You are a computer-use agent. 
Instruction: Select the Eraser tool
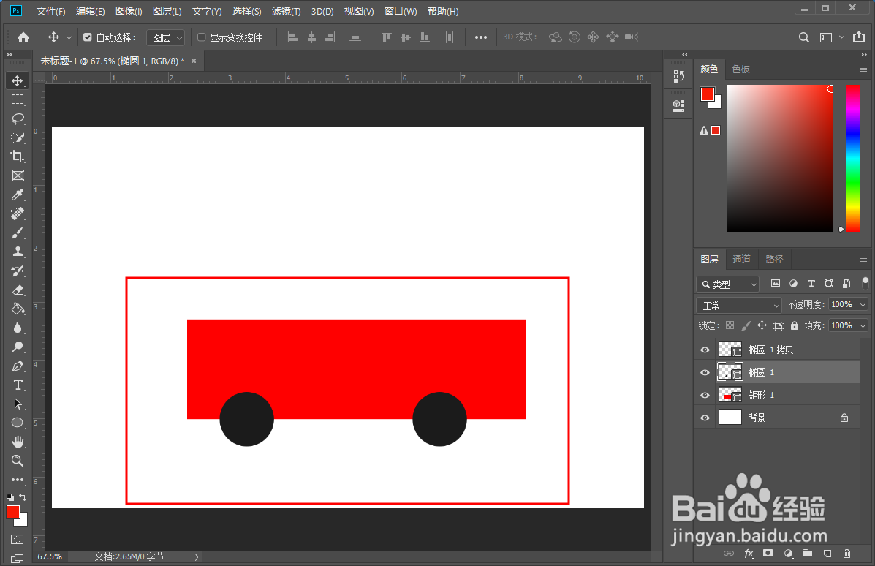coord(18,290)
